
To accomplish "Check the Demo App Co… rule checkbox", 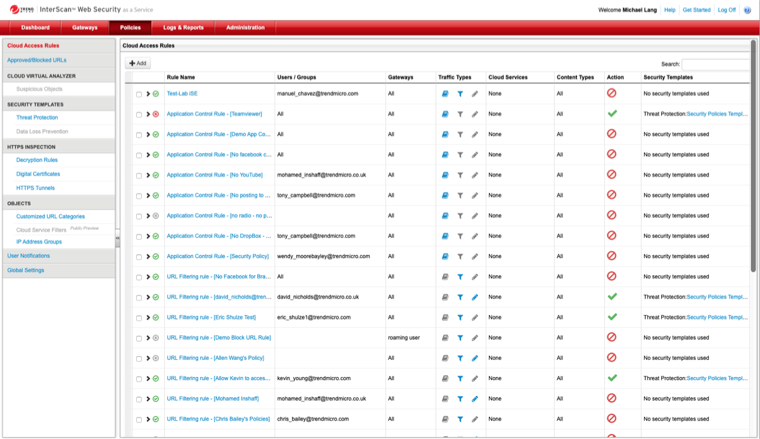I will tap(139, 135).
